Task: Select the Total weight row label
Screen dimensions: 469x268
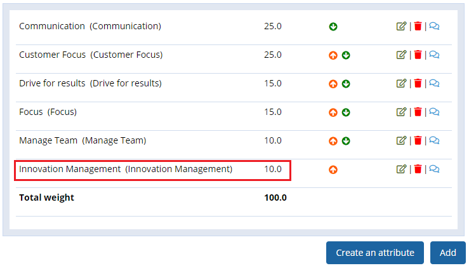Action: pos(46,198)
